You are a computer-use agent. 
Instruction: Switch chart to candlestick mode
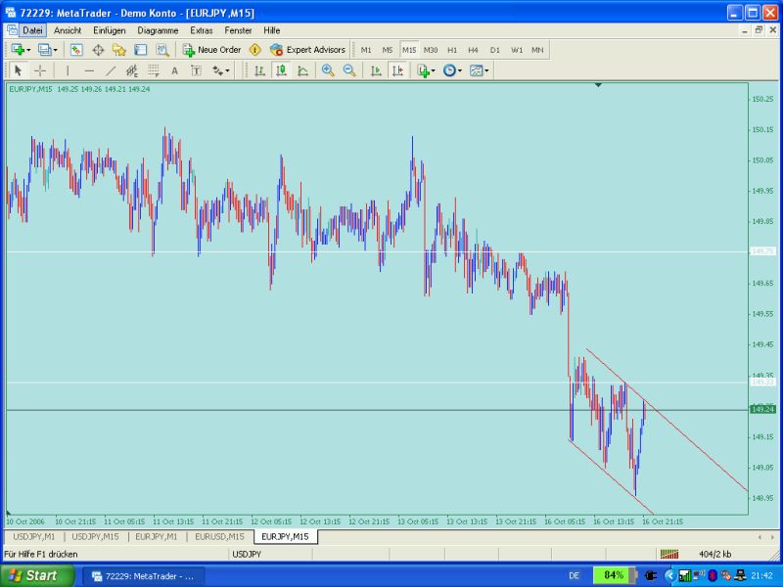click(281, 70)
